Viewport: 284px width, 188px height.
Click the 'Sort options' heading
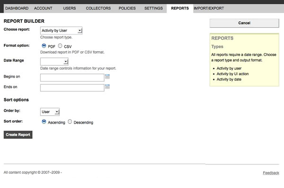pos(16,100)
